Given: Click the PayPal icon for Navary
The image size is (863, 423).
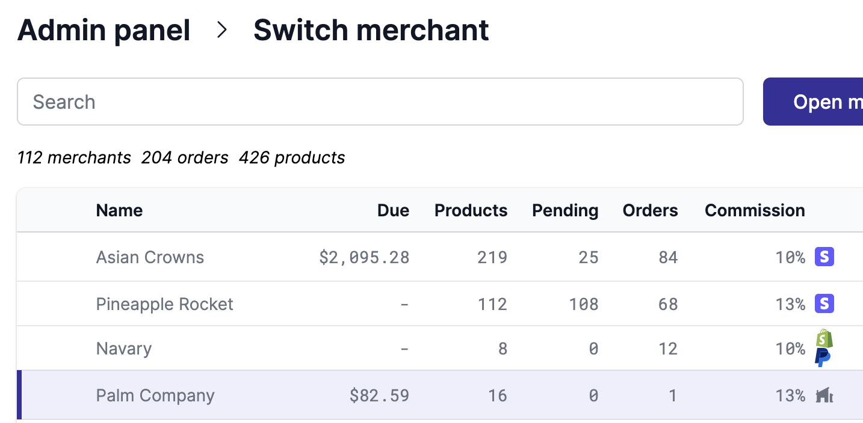Looking at the screenshot, I should pos(823,358).
